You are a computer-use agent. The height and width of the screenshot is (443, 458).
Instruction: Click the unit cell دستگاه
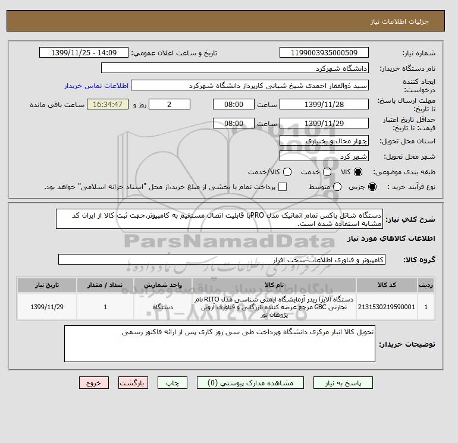pos(163,307)
